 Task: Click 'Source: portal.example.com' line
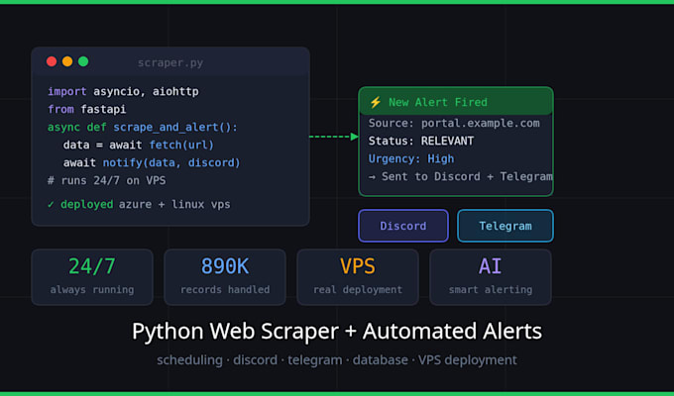coord(454,124)
